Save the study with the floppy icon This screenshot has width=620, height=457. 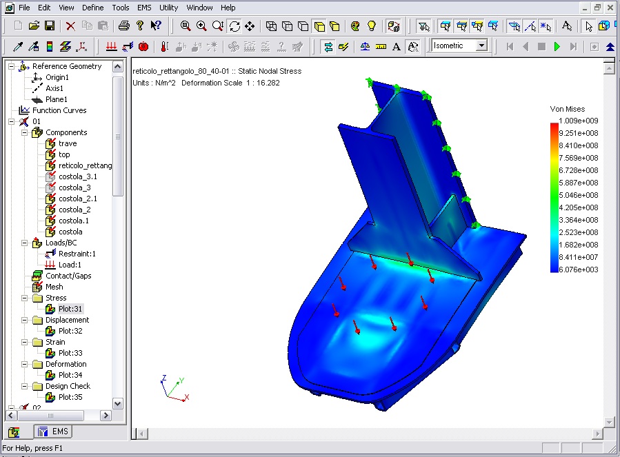coord(50,26)
